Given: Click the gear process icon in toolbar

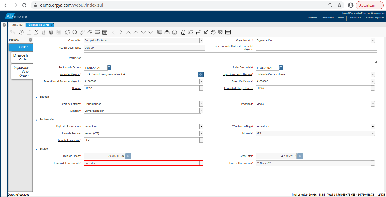Looking at the screenshot, I should coord(213,32).
